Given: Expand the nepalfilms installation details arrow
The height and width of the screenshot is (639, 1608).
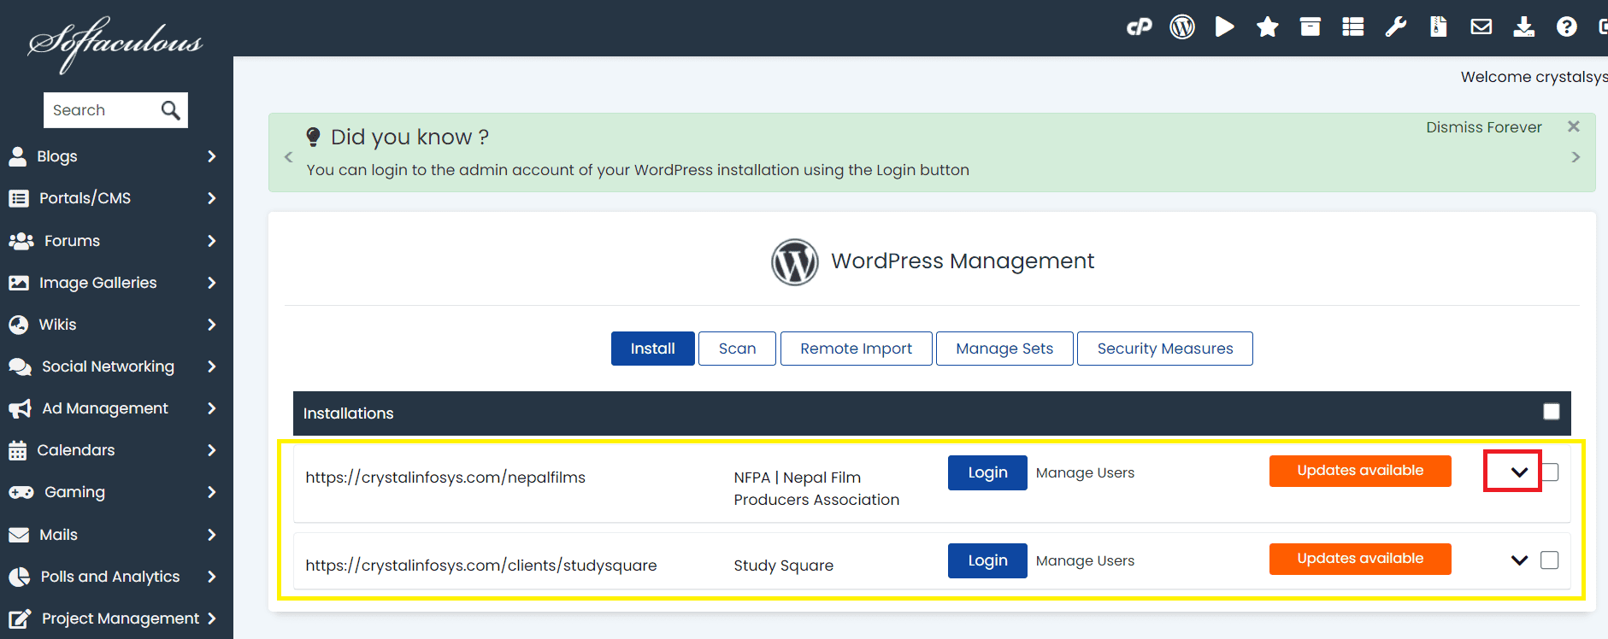Looking at the screenshot, I should 1519,472.
